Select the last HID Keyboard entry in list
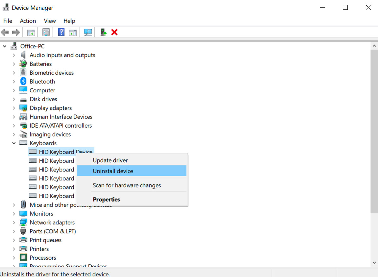The image size is (378, 277). click(x=56, y=196)
